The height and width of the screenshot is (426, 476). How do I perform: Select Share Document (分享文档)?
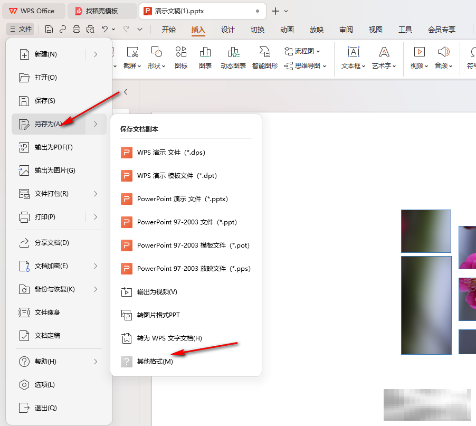click(59, 243)
